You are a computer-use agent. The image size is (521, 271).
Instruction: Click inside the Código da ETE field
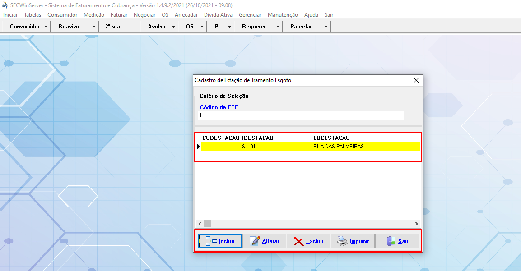point(301,116)
